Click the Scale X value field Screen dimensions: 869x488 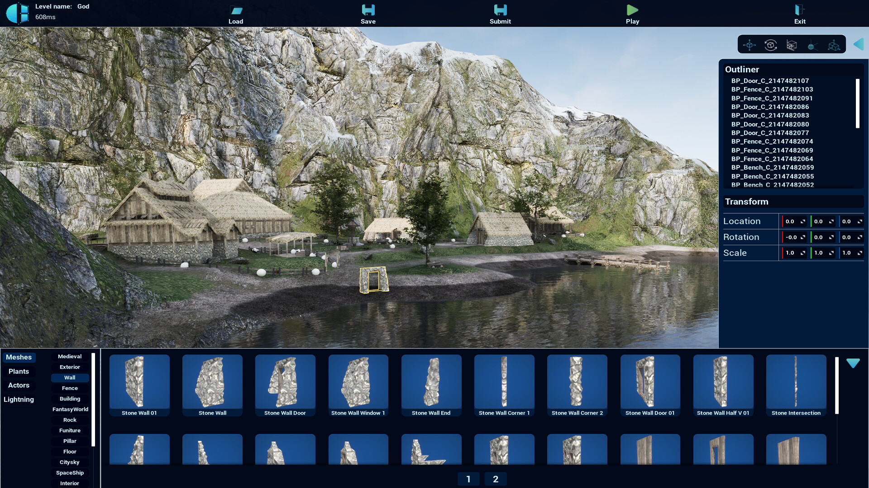point(795,253)
